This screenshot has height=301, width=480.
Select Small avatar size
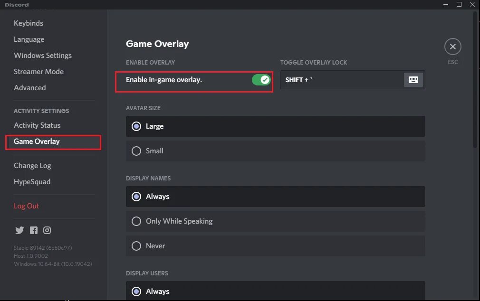[x=275, y=151]
